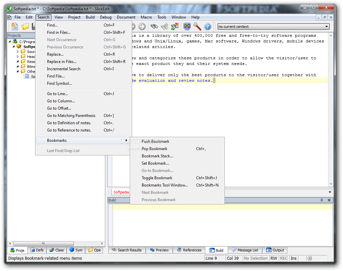Collapse the C:\Progra workspace node
The height and width of the screenshot is (271, 343).
click(10, 41)
